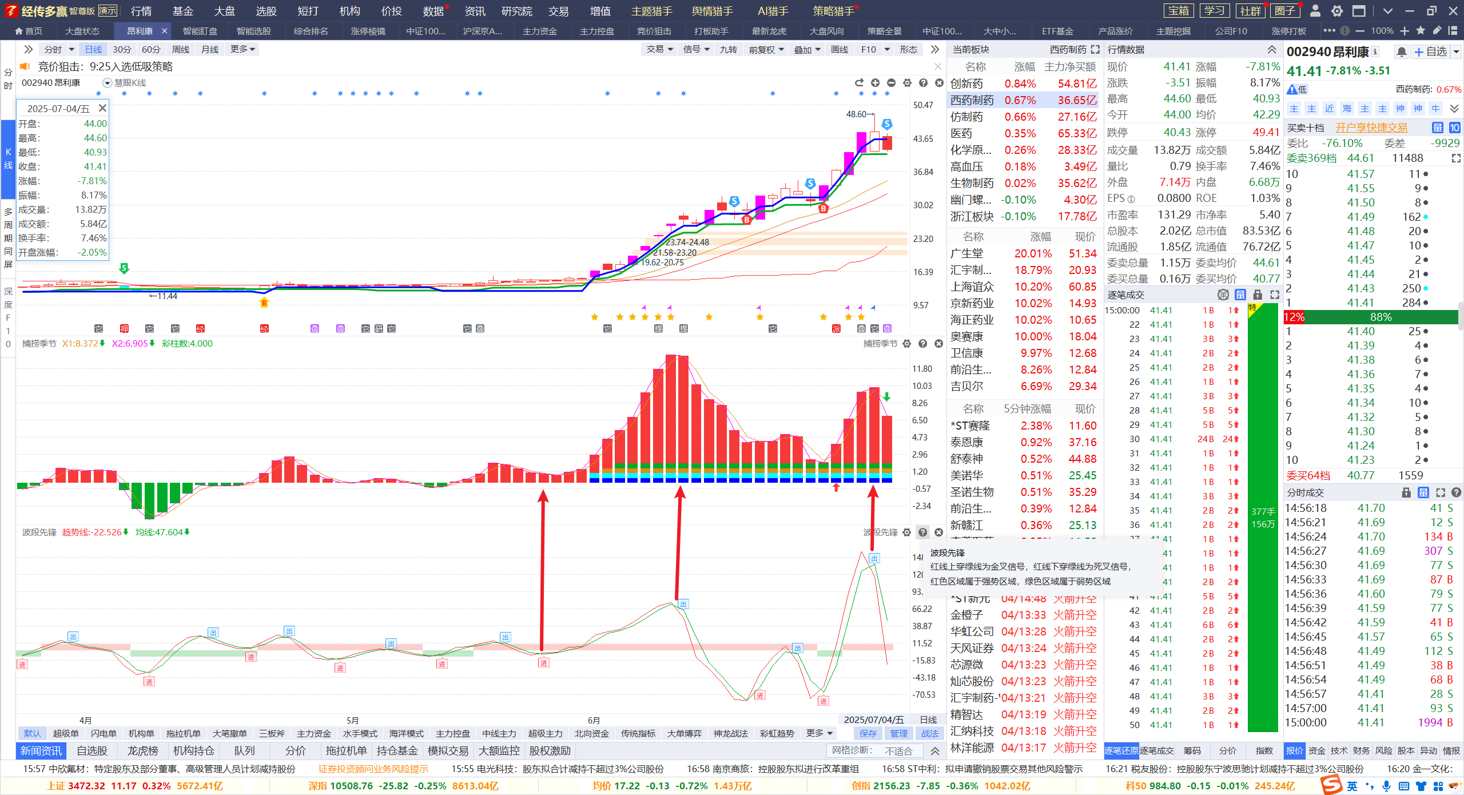Open the 前复权 dropdown
Viewport: 1464px width, 795px height.
(766, 50)
